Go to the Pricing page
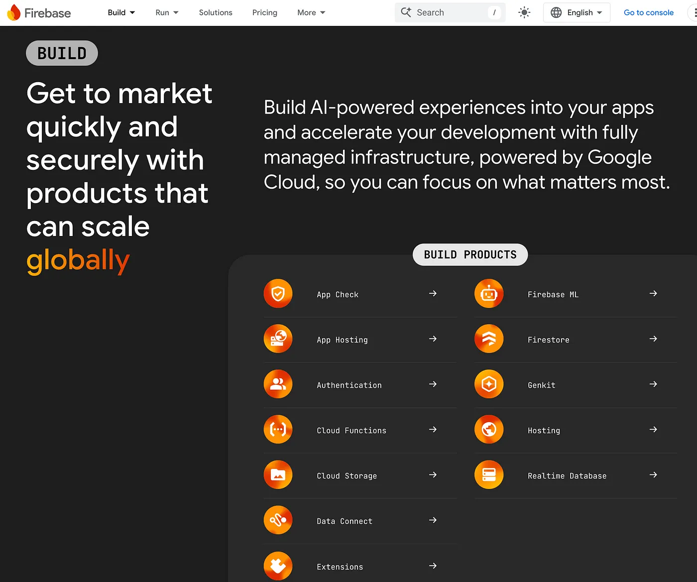The height and width of the screenshot is (582, 697). [265, 12]
